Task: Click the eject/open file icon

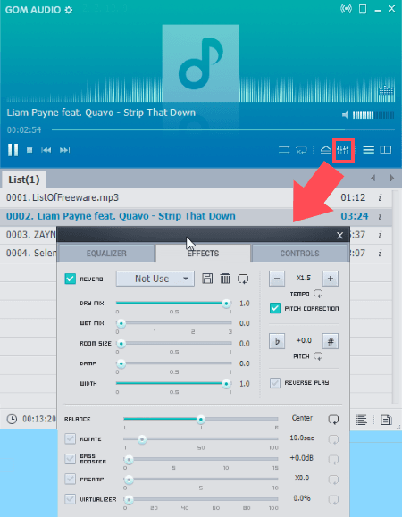Action: click(x=326, y=150)
